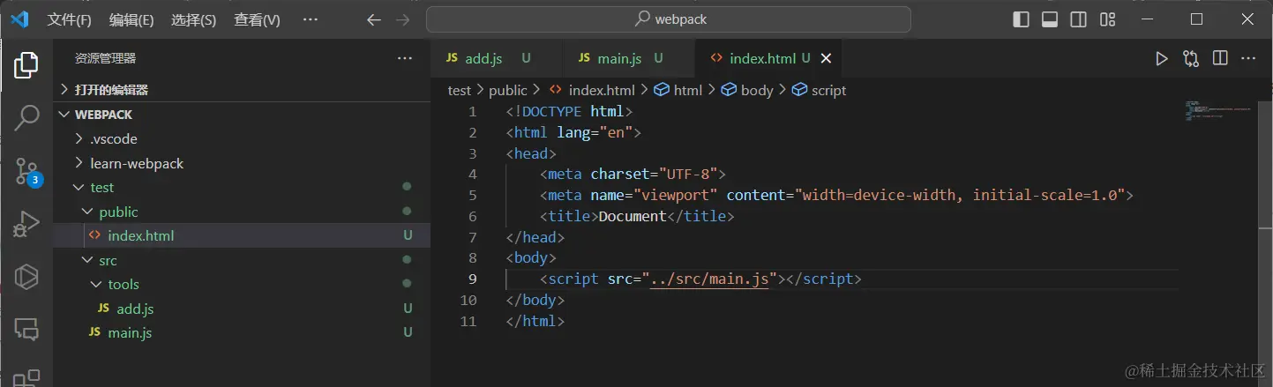Expand the 打开的编辑器 section
This screenshot has height=387, width=1273.
[x=242, y=90]
